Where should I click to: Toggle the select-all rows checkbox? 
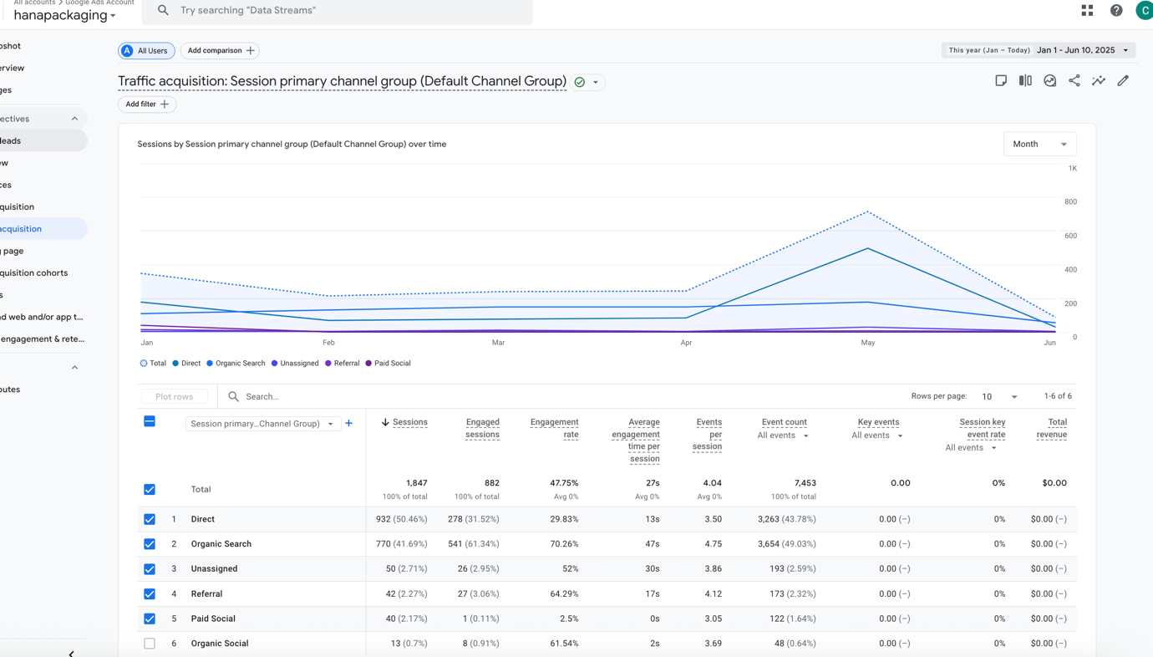tap(149, 420)
